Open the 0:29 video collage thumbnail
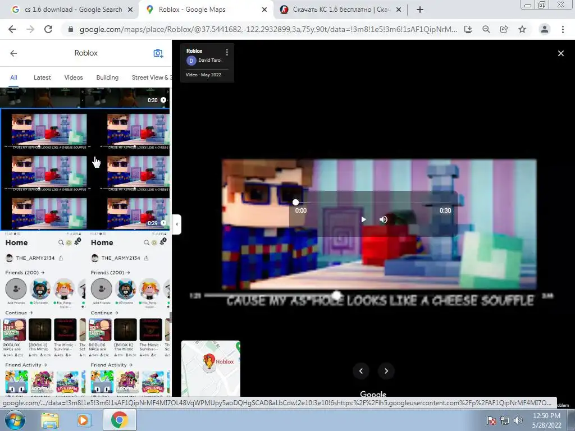The width and height of the screenshot is (575, 431). [85, 169]
